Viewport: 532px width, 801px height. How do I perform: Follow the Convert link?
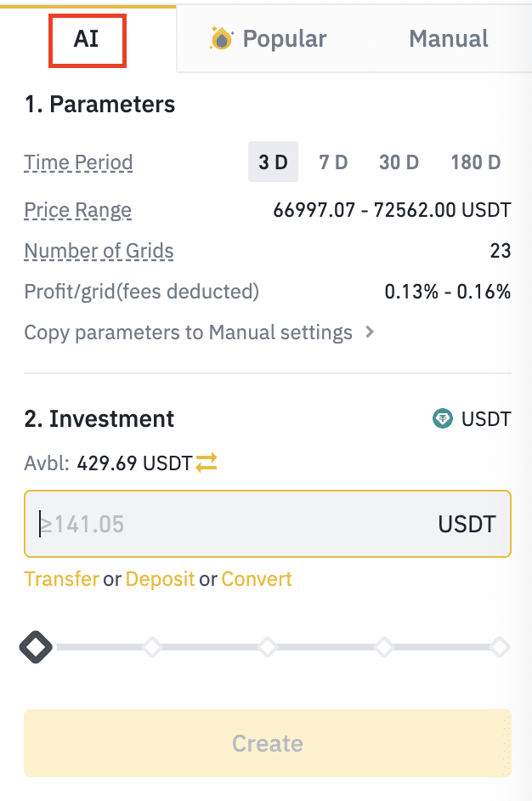click(x=257, y=579)
